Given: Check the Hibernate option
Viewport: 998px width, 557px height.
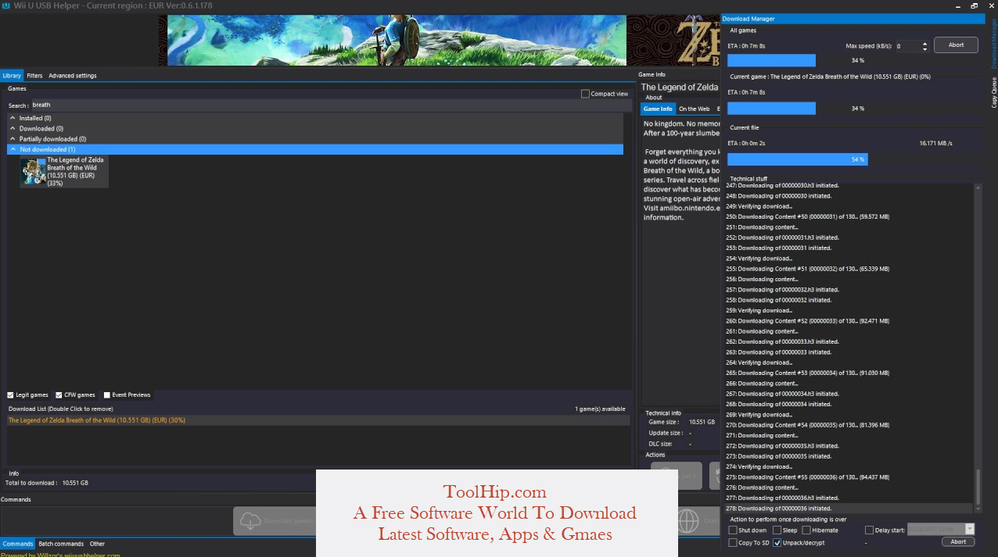Looking at the screenshot, I should pyautogui.click(x=806, y=530).
